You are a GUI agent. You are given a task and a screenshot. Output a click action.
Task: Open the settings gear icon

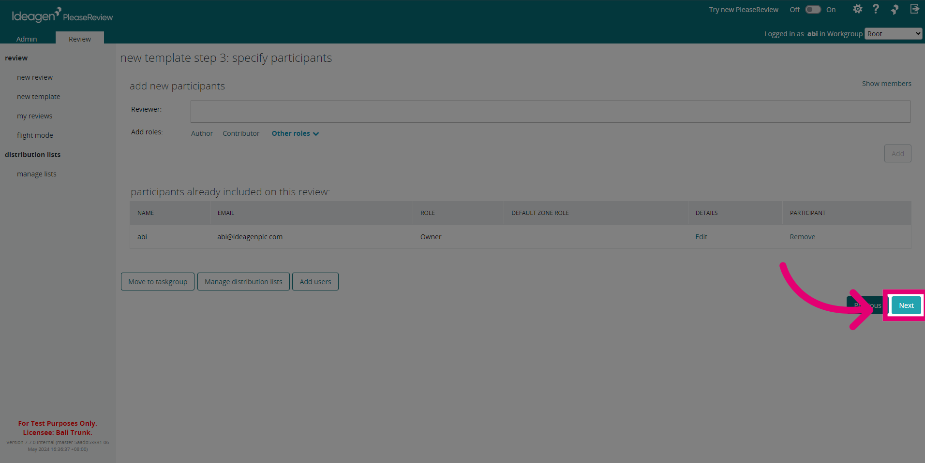click(x=858, y=9)
